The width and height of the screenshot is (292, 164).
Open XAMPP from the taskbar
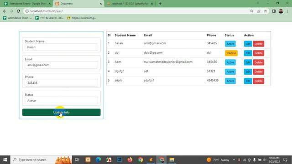point(88,160)
